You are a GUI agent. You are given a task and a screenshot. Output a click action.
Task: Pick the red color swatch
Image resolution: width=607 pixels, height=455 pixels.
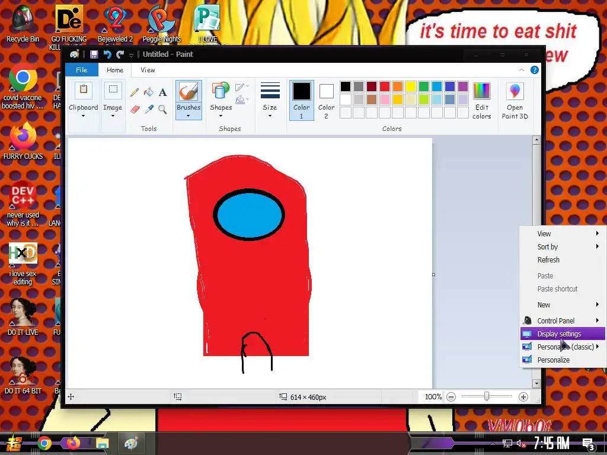point(384,86)
